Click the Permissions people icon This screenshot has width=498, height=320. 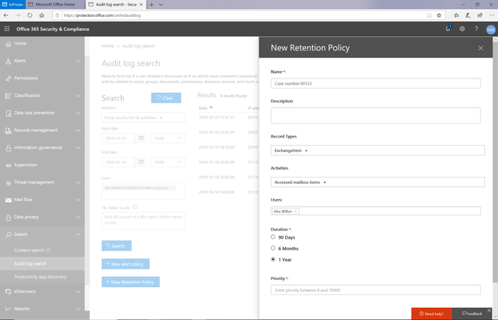9,78
